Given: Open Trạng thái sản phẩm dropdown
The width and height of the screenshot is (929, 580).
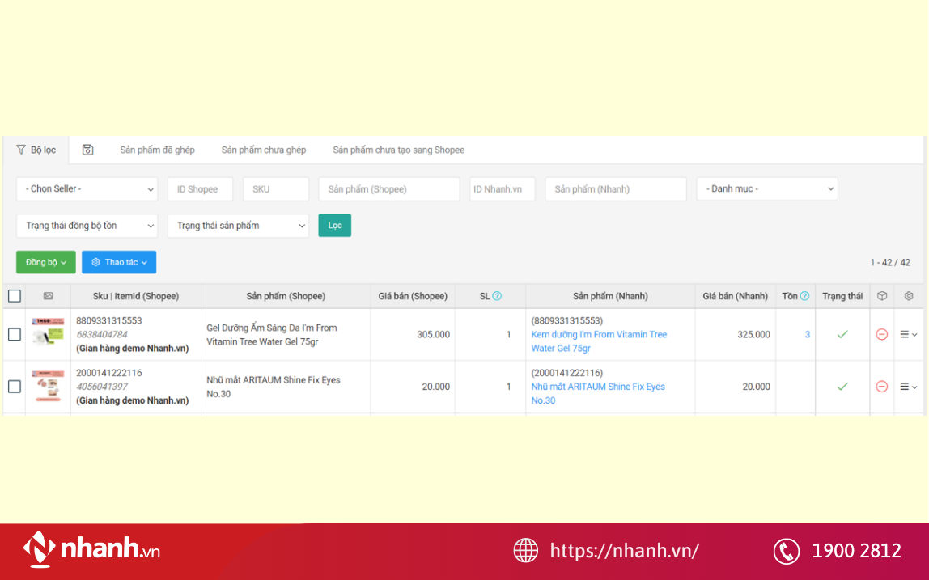Looking at the screenshot, I should pos(238,226).
